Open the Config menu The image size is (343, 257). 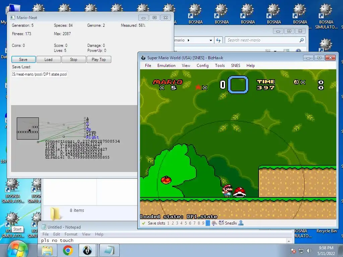tap(203, 66)
